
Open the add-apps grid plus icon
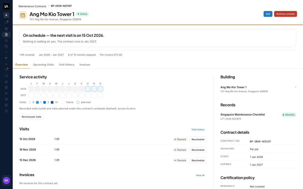(6, 105)
